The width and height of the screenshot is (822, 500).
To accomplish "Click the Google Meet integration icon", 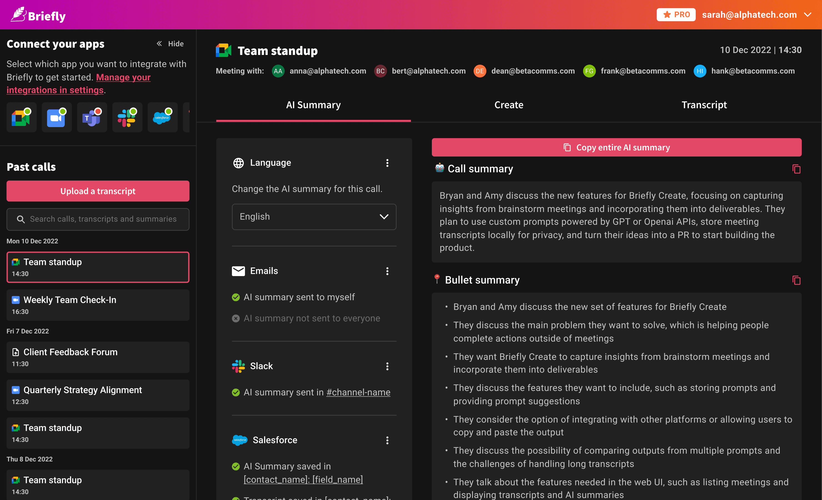I will point(21,117).
